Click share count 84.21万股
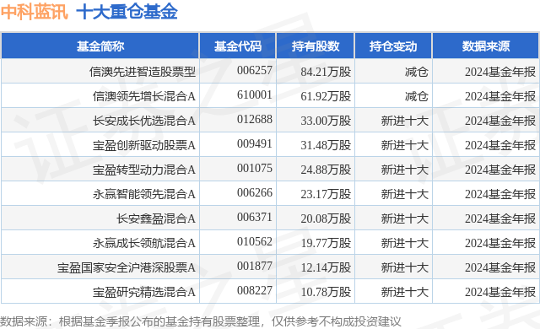Image resolution: width=540 pixels, height=329 pixels. click(x=326, y=72)
